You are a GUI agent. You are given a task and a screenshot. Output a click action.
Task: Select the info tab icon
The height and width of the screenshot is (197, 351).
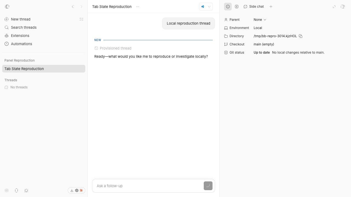click(x=228, y=7)
